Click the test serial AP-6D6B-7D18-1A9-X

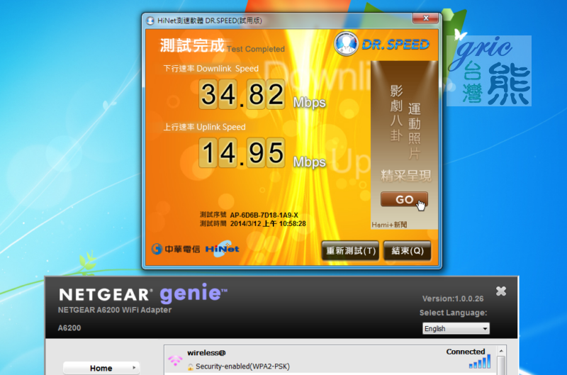[264, 215]
